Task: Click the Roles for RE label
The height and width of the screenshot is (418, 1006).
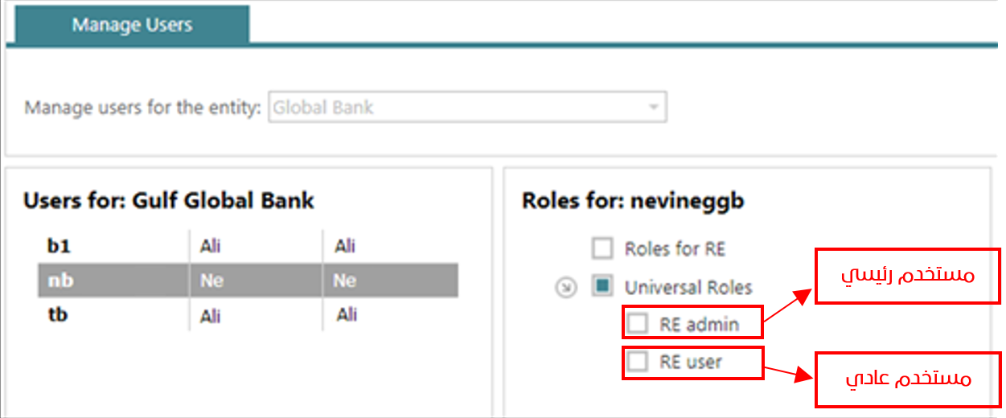Action: (x=675, y=249)
